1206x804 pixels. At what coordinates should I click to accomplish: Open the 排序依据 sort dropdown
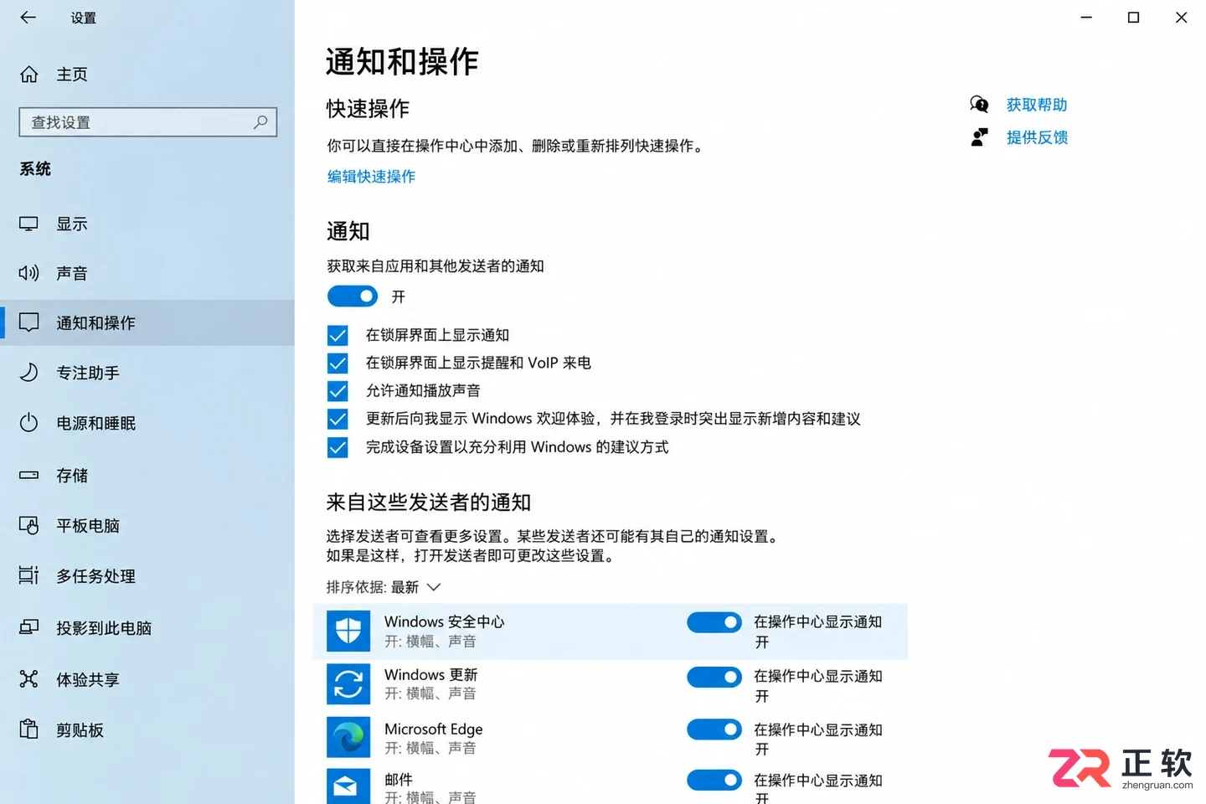(x=384, y=587)
